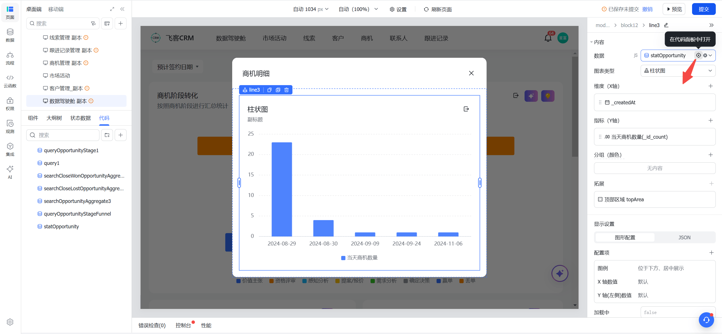Screen dimensions: 722x334
Task: Add a 分组 (颜色) group
Action: pos(711,155)
